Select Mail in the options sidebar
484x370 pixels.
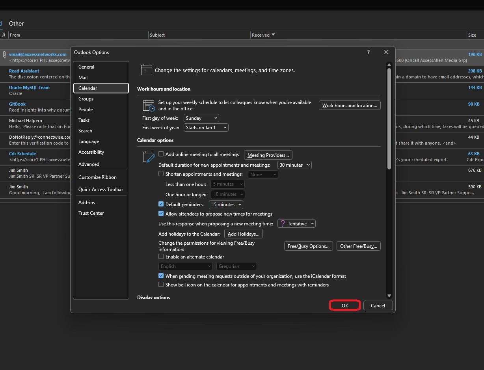pos(83,78)
